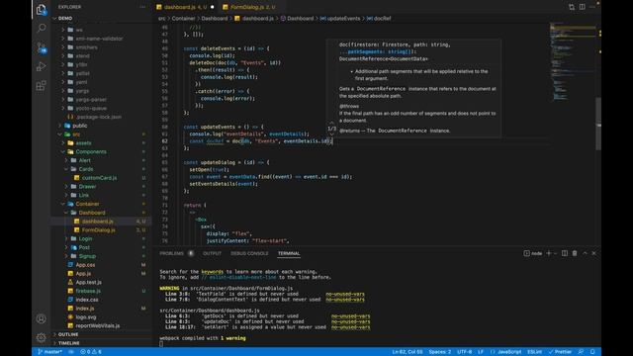Screen dimensions: 633x356
Task: Click the unsaved dot on dashboard.js tab
Action: pos(212,7)
